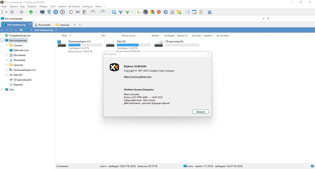The height and width of the screenshot is (169, 315).
Task: Toggle the preview pane icon
Action: 194,12
